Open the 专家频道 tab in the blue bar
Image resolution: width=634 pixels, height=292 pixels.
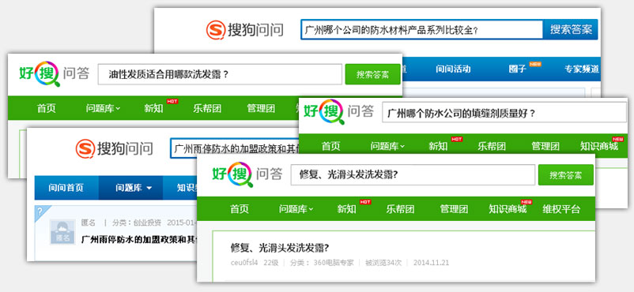[582, 69]
